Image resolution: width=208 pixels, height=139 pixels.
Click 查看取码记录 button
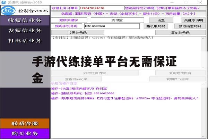click(76, 79)
